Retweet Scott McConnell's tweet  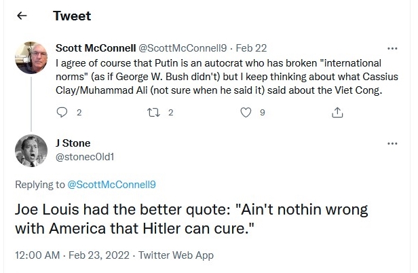pos(154,112)
